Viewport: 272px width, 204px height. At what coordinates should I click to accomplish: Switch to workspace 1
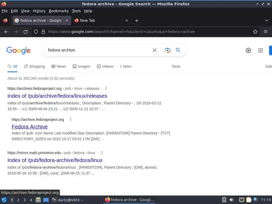click(x=12, y=200)
